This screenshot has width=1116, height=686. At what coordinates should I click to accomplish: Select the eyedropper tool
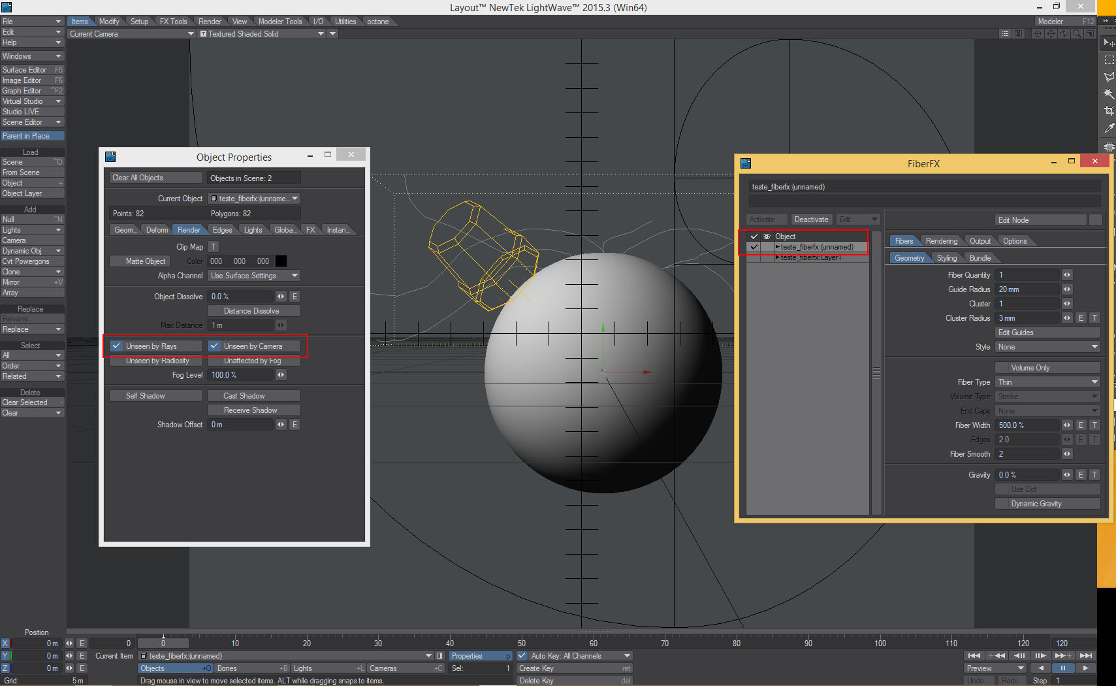tap(1109, 128)
